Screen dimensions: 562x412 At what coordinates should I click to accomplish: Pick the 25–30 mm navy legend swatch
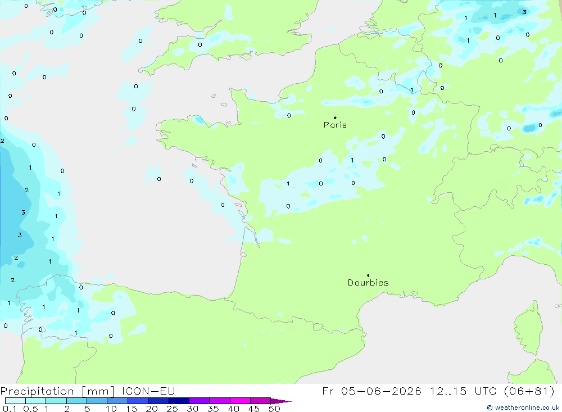tap(179, 401)
